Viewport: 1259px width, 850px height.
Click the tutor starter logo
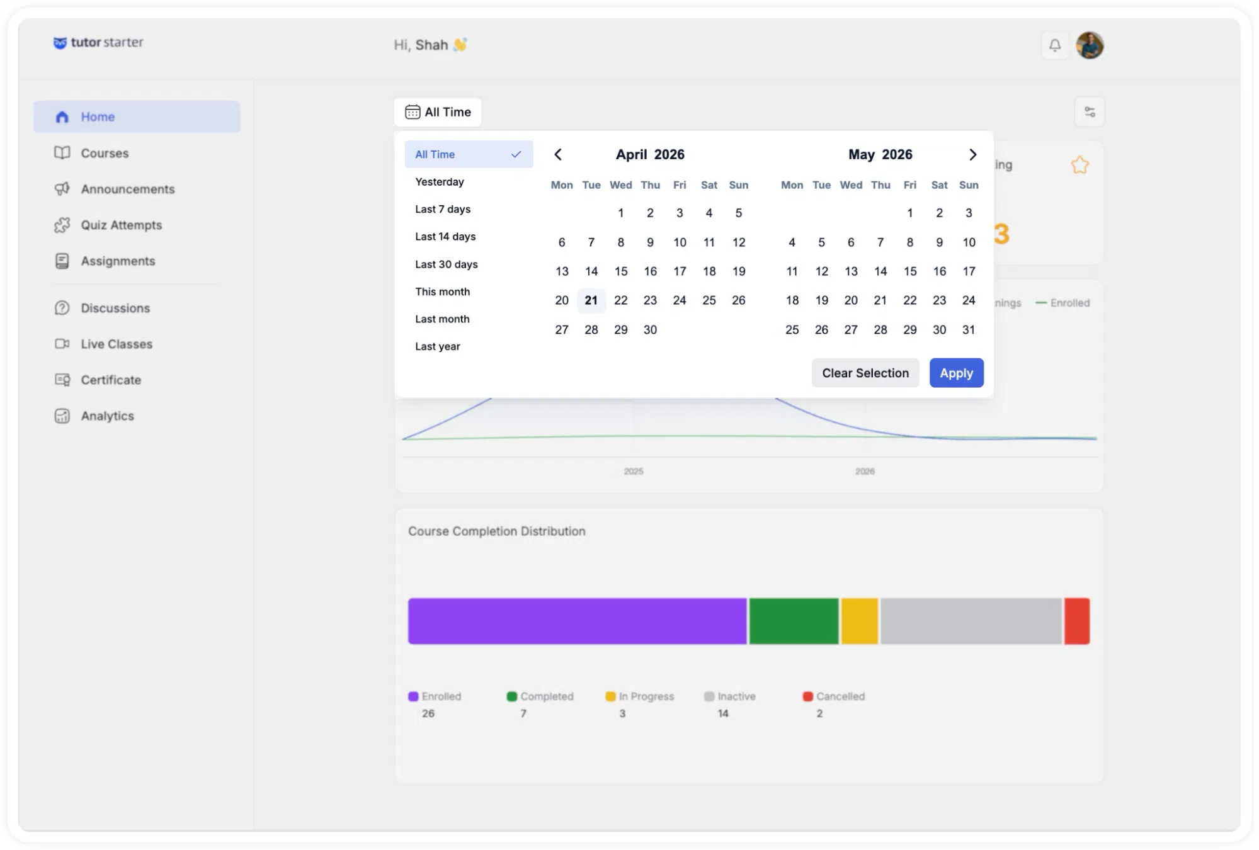(x=98, y=42)
